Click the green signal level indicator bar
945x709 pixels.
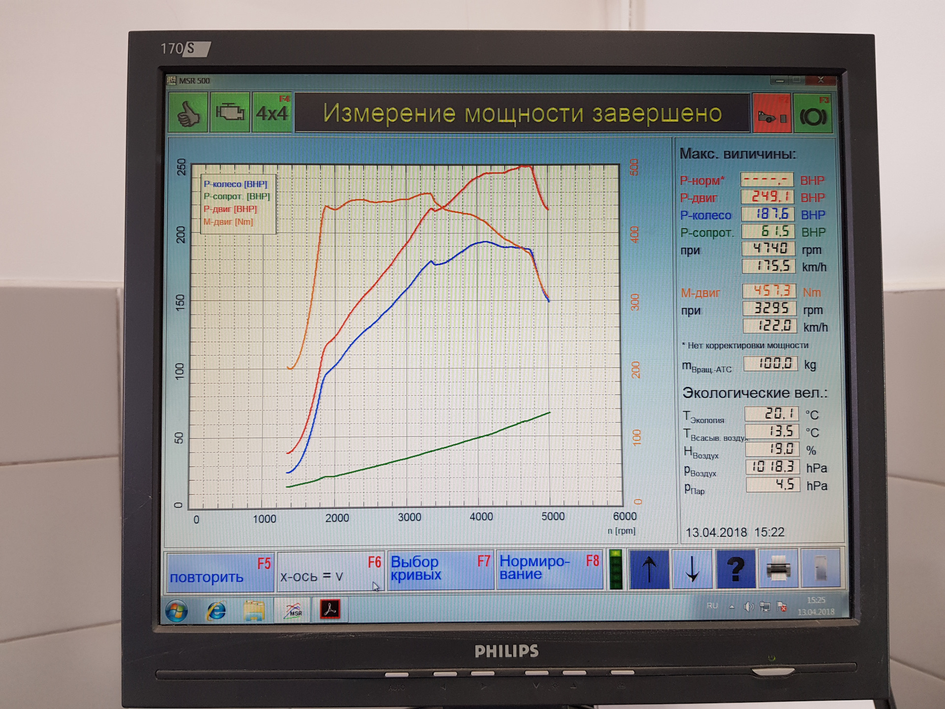(615, 570)
